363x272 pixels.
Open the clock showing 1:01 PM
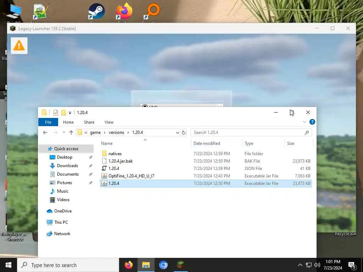[x=333, y=265]
